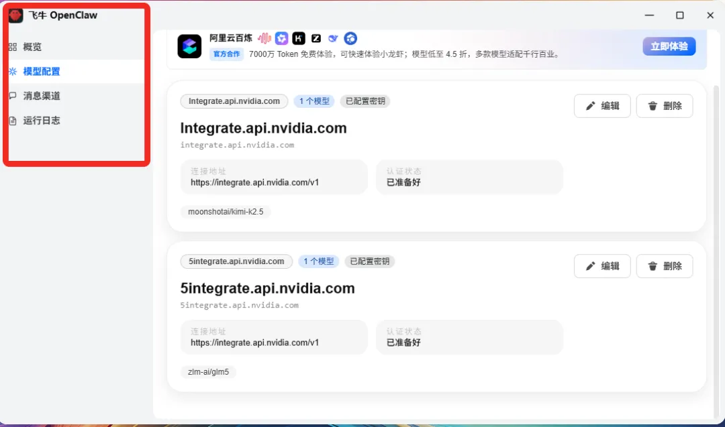Viewport: 725px width, 427px height.
Task: Click the black Z model icon
Action: point(316,38)
